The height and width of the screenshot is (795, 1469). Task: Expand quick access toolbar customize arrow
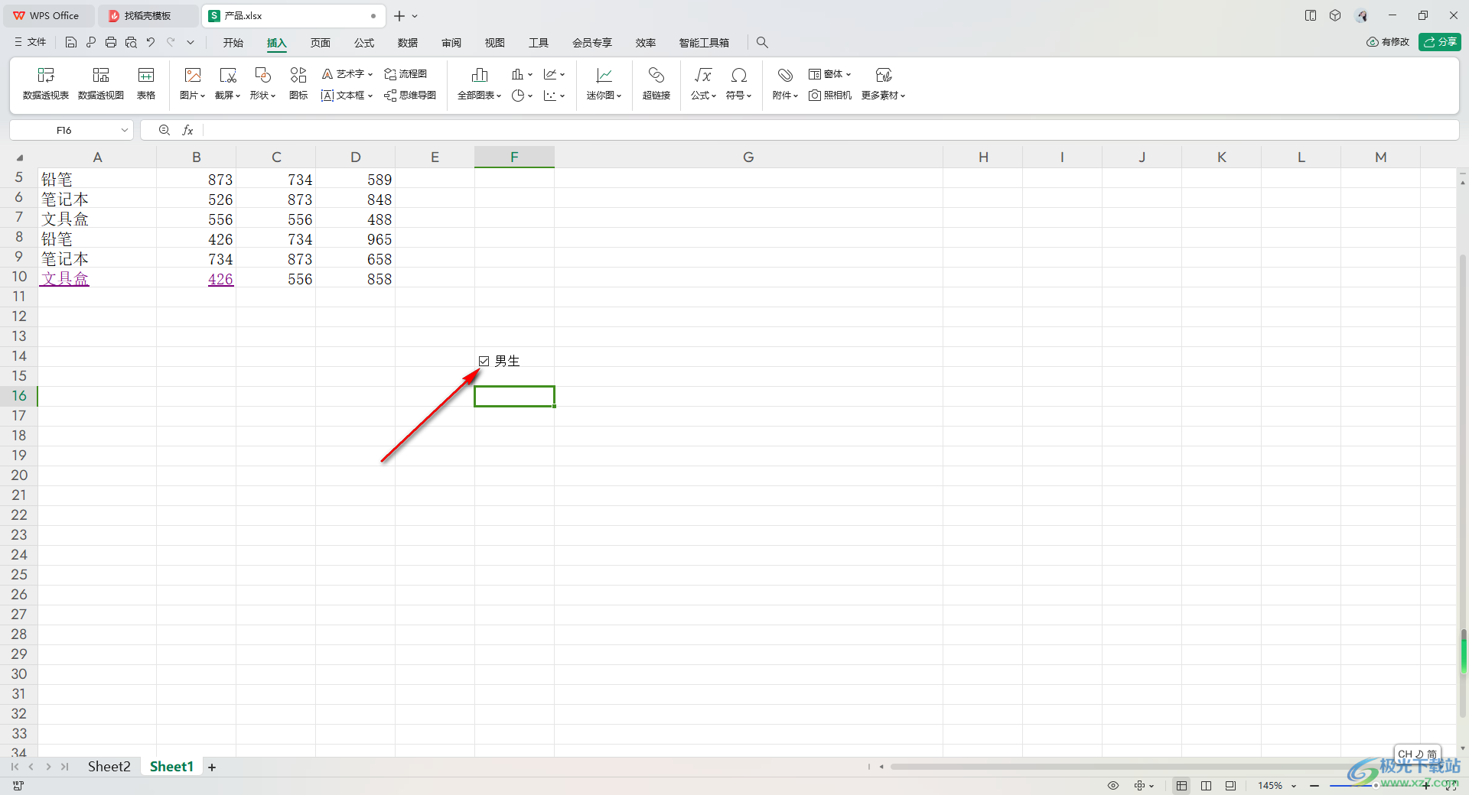[191, 43]
